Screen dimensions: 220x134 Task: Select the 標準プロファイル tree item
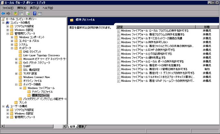point(41,95)
